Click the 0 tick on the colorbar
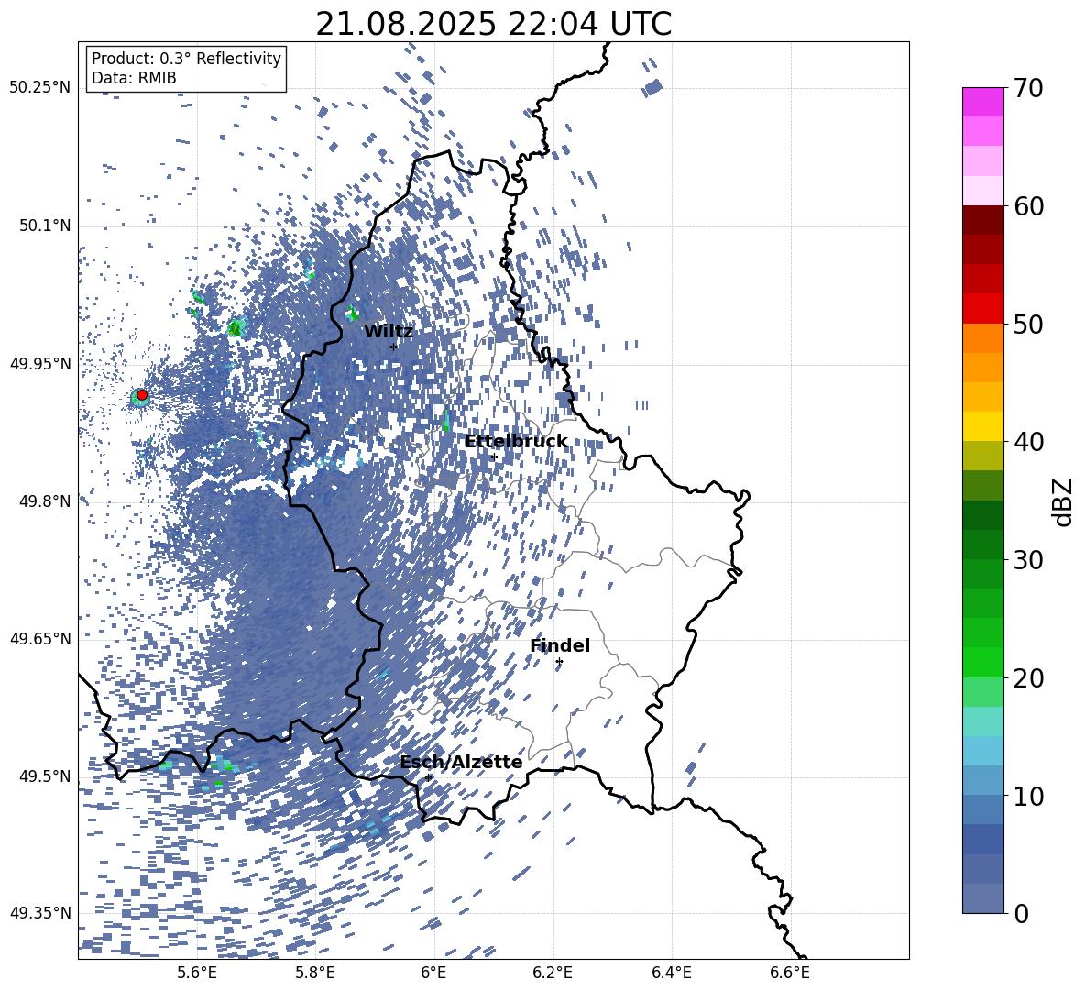This screenshot has width=1085, height=991. (x=1021, y=913)
